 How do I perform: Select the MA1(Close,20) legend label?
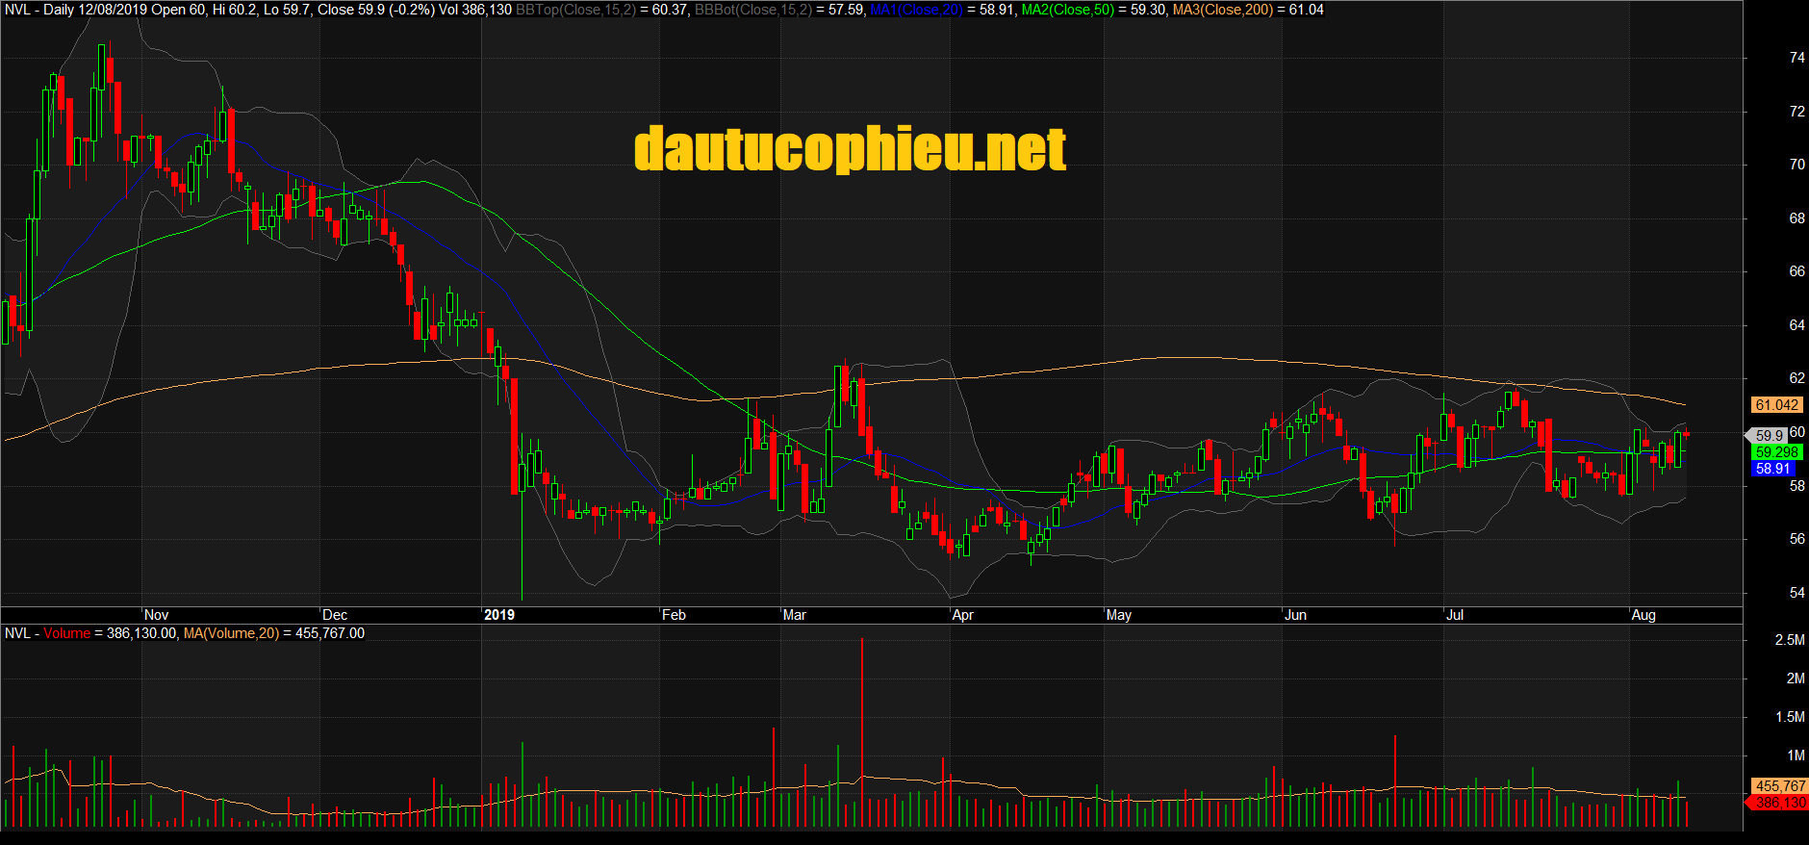915,10
